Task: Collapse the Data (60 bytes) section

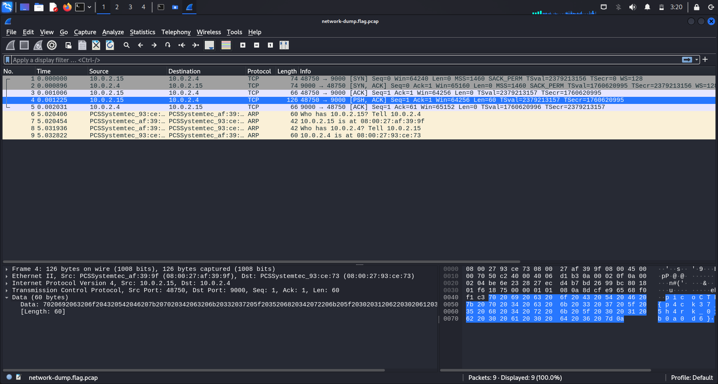Action: click(7, 298)
